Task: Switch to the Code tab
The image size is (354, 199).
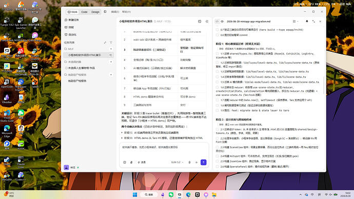Action: [84, 12]
